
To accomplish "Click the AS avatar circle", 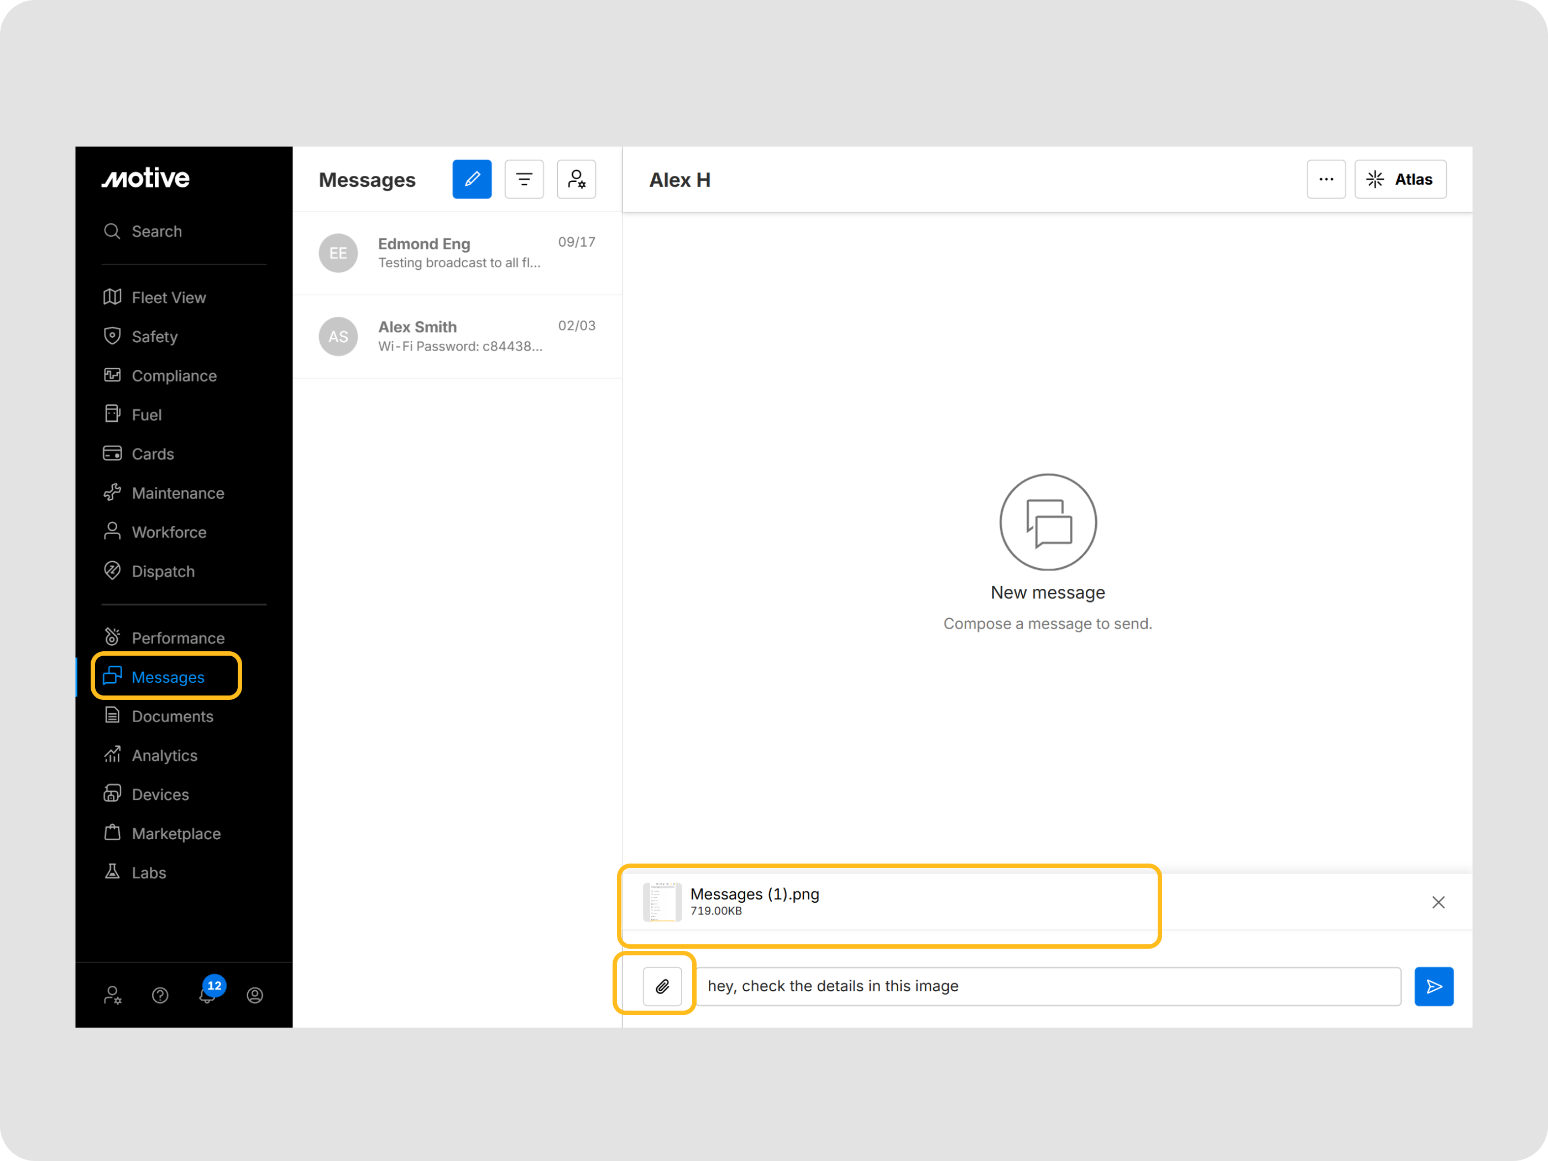I will (338, 337).
